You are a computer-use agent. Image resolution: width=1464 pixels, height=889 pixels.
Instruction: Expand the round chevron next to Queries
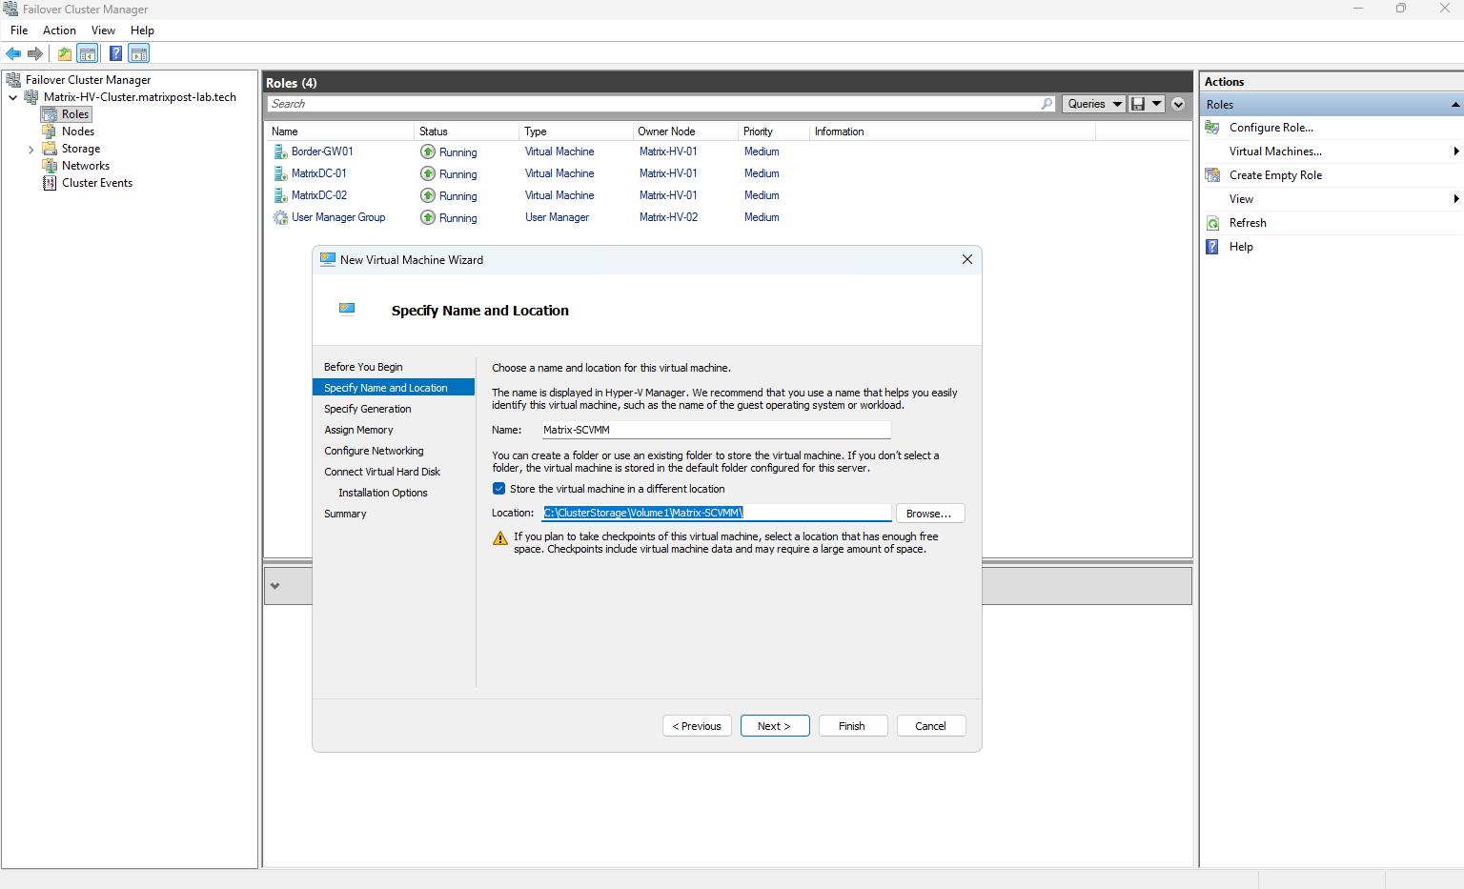pos(1178,104)
